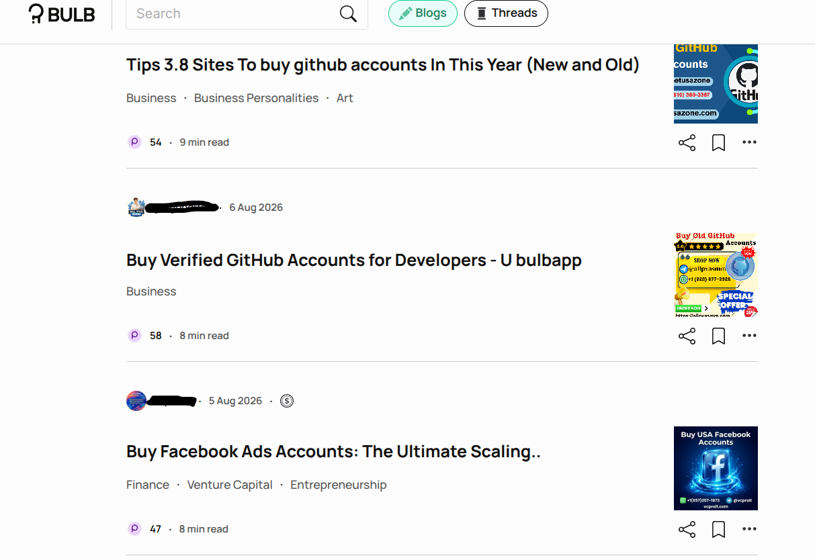
Task: Open 'Buy Facebook Ads Accounts' article
Action: tap(333, 451)
